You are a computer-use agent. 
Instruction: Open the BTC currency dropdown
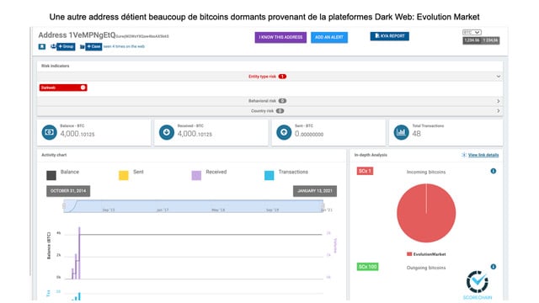tap(472, 32)
